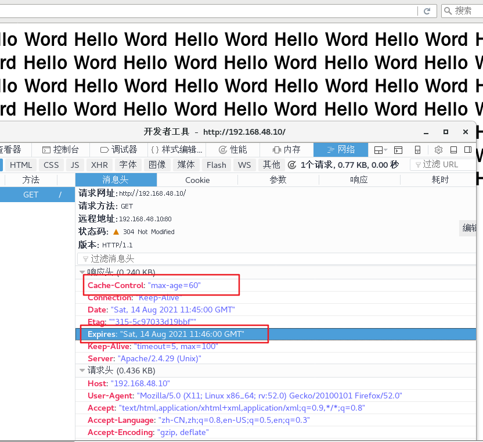Image resolution: width=483 pixels, height=442 pixels.
Task: Switch to the Cookie tab
Action: (x=197, y=180)
